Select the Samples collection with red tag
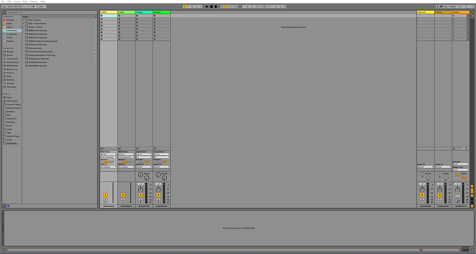Image resolution: width=476 pixels, height=254 pixels. click(11, 20)
